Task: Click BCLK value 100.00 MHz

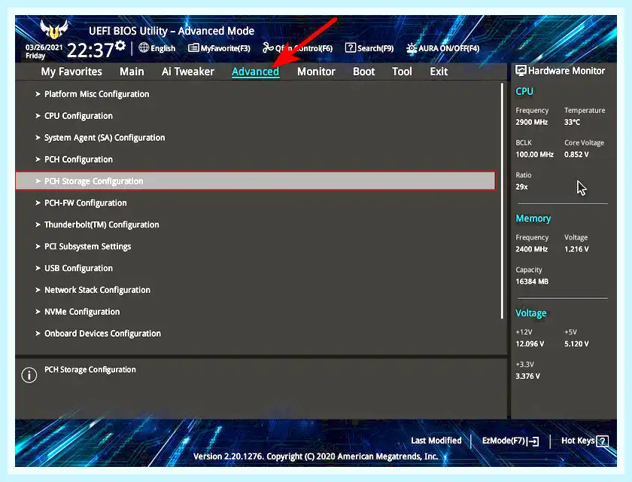Action: click(534, 154)
